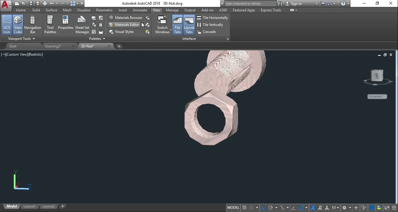The height and width of the screenshot is (212, 398).
Task: Add a new drawing tab with plus
Action: [x=119, y=46]
